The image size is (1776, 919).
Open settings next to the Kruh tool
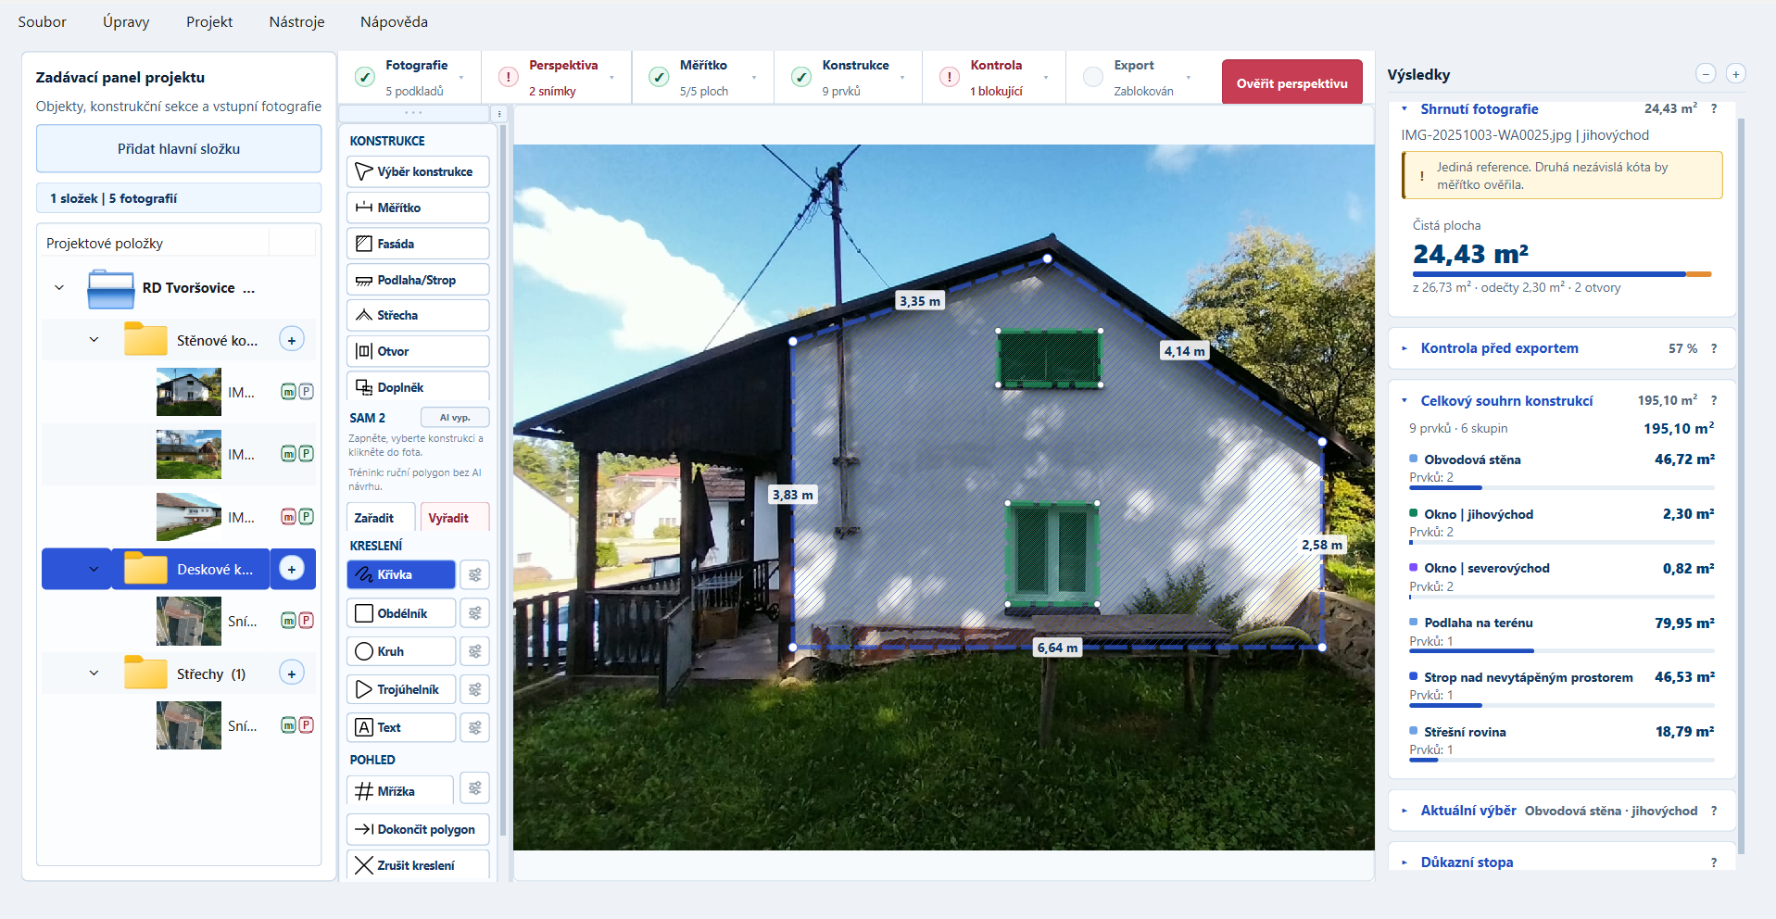475,651
